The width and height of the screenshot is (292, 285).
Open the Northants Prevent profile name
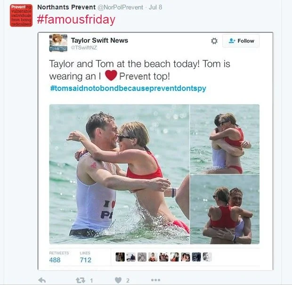tap(66, 7)
